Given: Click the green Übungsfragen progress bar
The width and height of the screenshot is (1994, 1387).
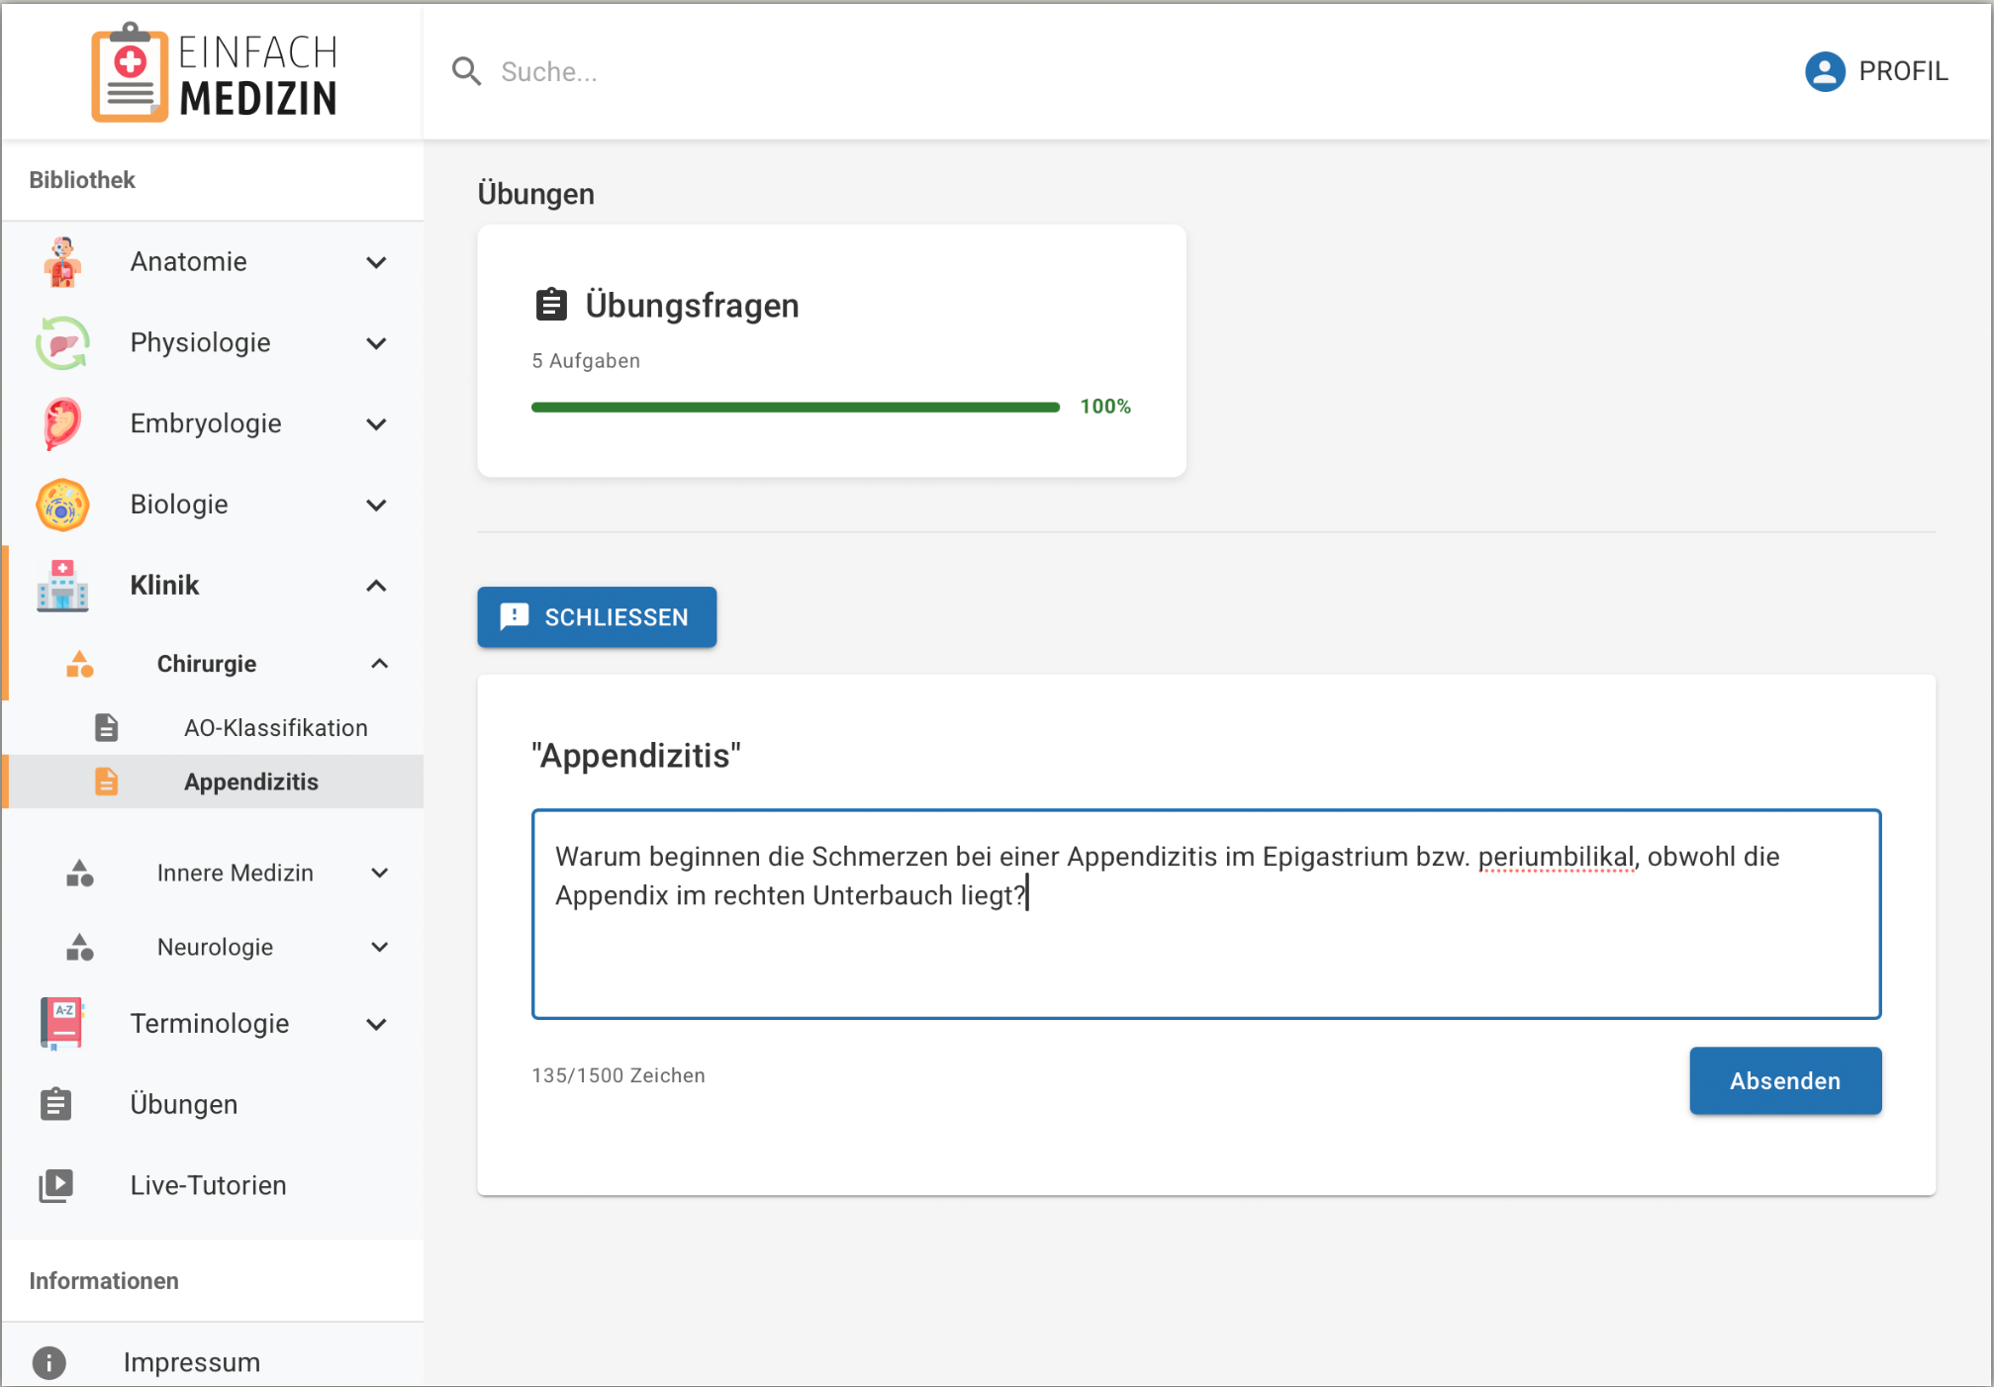Looking at the screenshot, I should click(795, 407).
